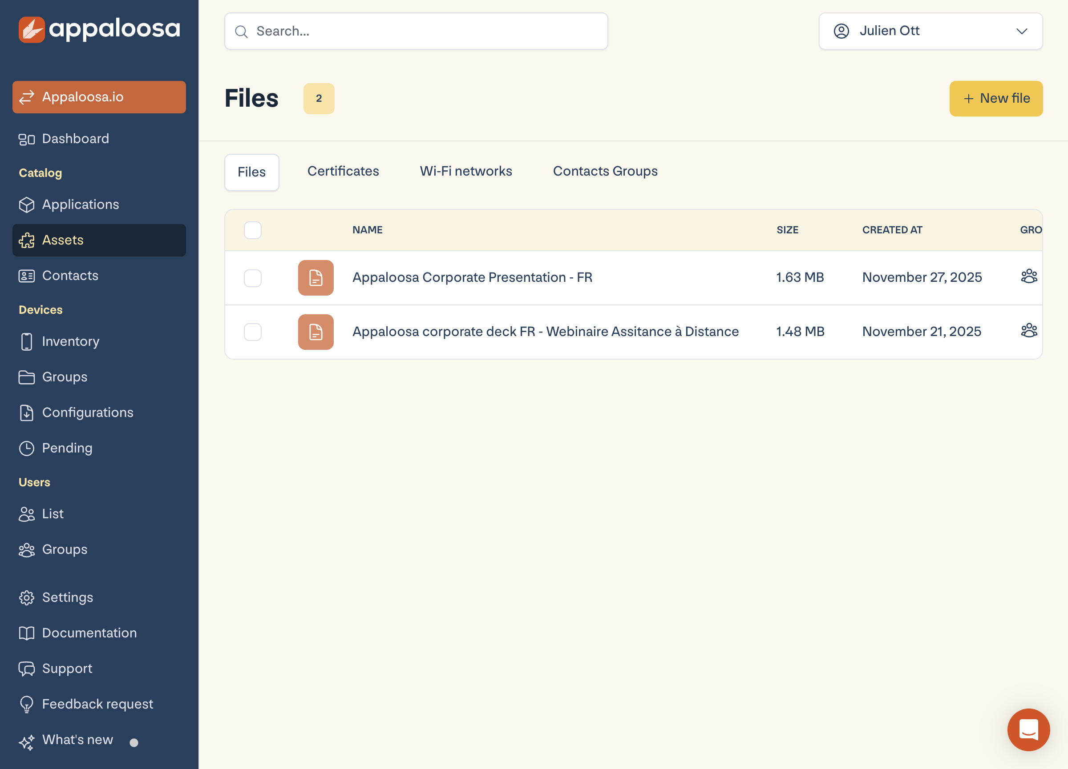Click the files count badge 2
Screen dimensions: 1068x769
pyautogui.click(x=319, y=99)
